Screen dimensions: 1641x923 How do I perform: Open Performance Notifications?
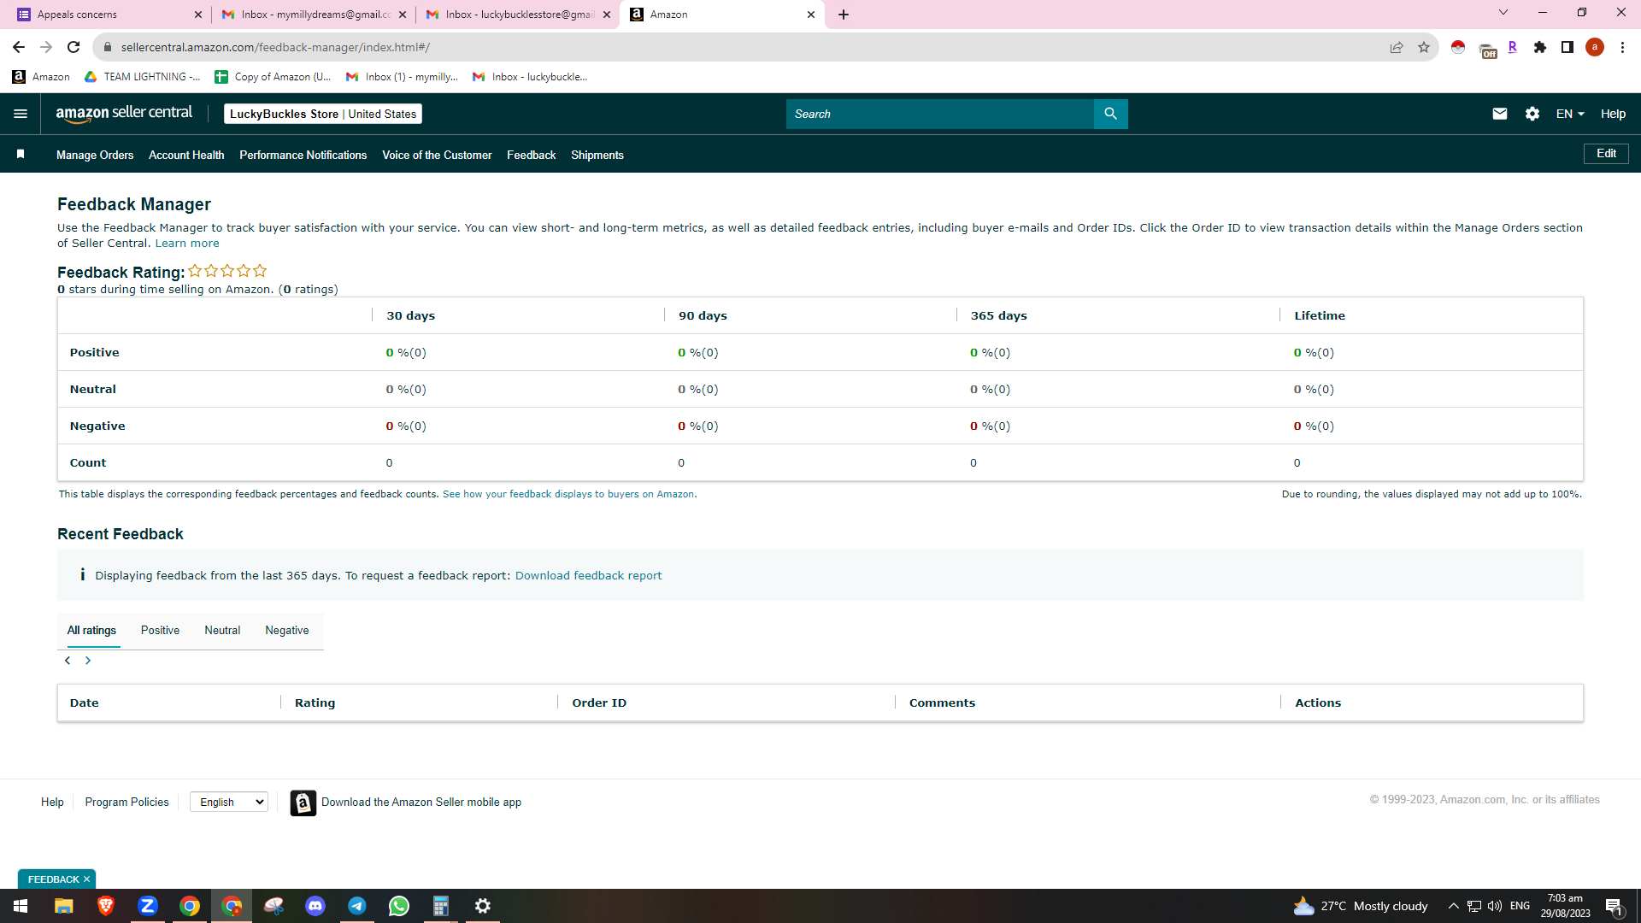pyautogui.click(x=303, y=155)
